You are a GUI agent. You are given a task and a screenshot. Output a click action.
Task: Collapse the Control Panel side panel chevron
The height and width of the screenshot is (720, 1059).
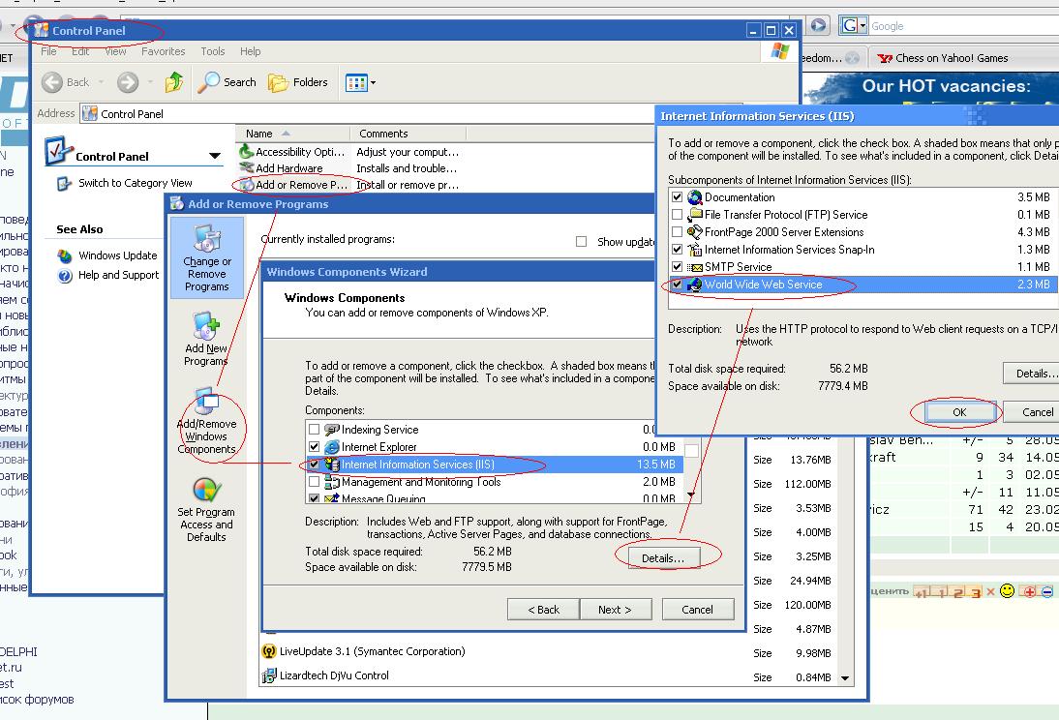(215, 156)
